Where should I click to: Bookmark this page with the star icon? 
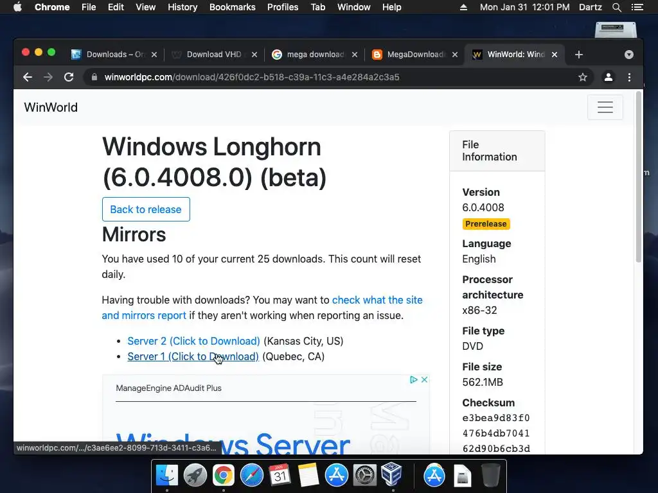tap(582, 77)
